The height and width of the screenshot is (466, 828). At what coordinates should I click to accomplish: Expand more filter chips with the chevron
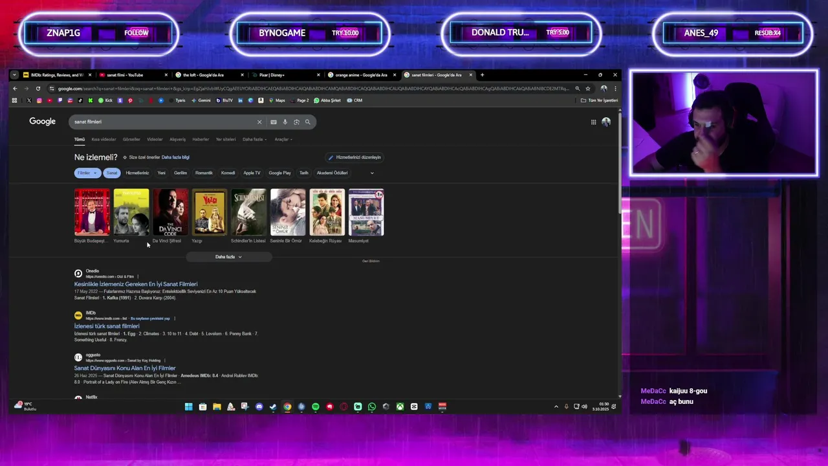(372, 173)
